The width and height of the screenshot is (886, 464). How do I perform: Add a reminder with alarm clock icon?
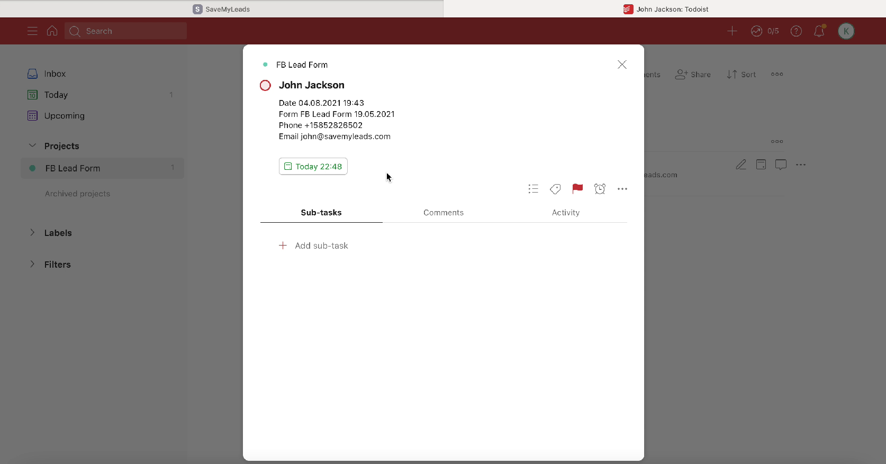click(600, 189)
